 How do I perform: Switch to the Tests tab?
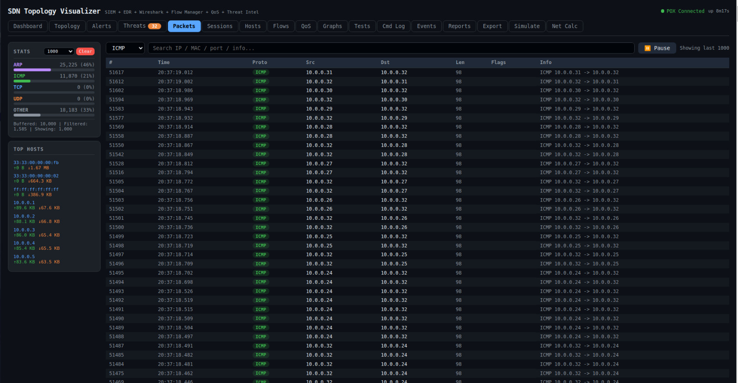click(362, 26)
